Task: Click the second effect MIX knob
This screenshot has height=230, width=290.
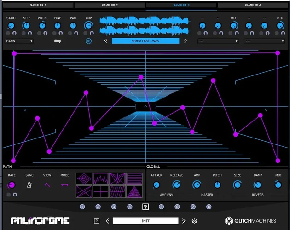Action: pos(280,26)
